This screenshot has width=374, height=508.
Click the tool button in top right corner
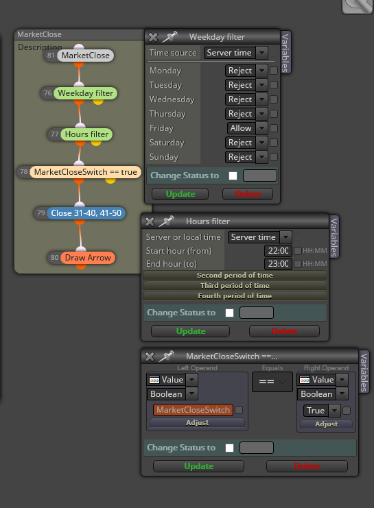click(x=358, y=6)
